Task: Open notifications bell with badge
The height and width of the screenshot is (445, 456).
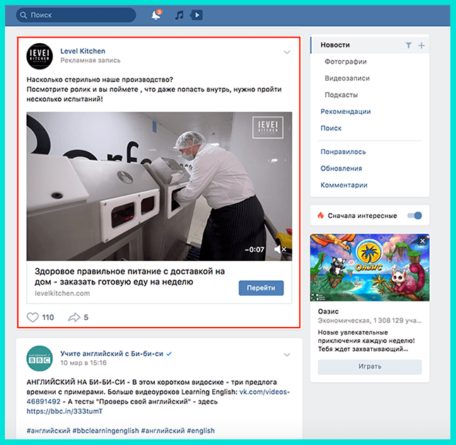Action: tap(156, 15)
